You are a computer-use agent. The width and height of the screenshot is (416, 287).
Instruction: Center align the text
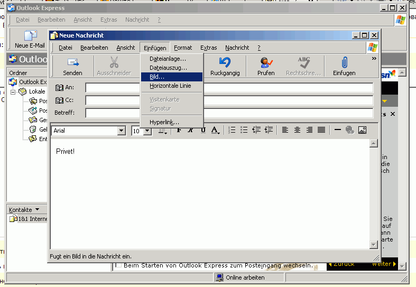(x=298, y=130)
